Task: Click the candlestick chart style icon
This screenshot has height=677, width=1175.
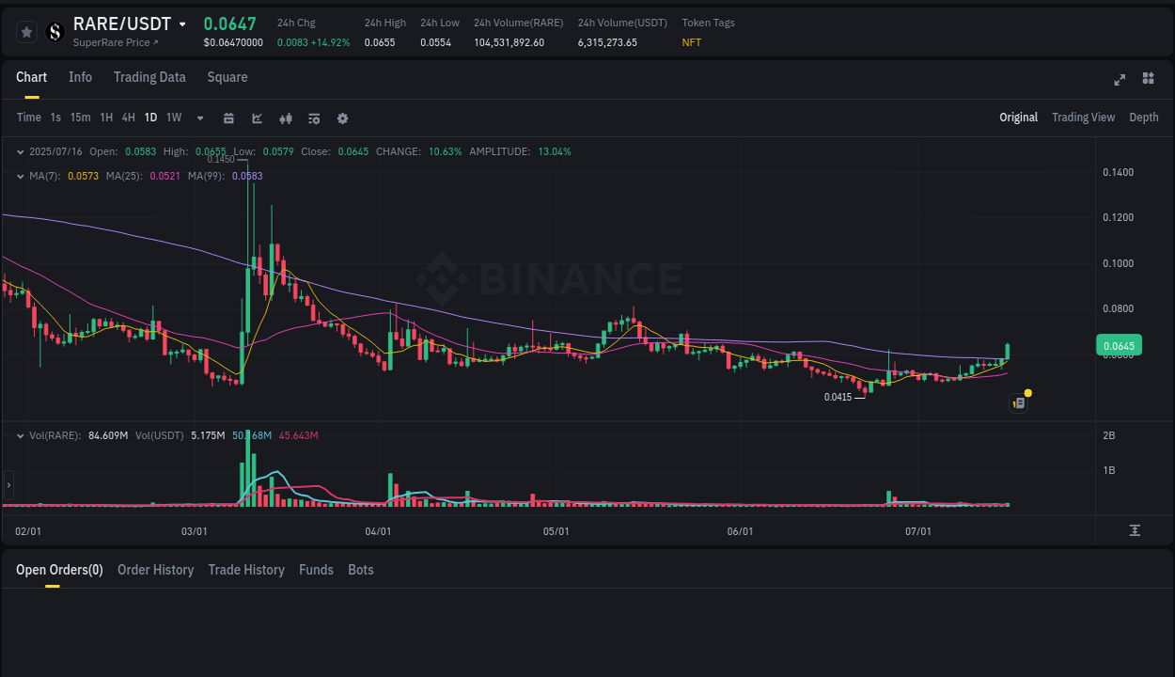Action: pos(286,118)
